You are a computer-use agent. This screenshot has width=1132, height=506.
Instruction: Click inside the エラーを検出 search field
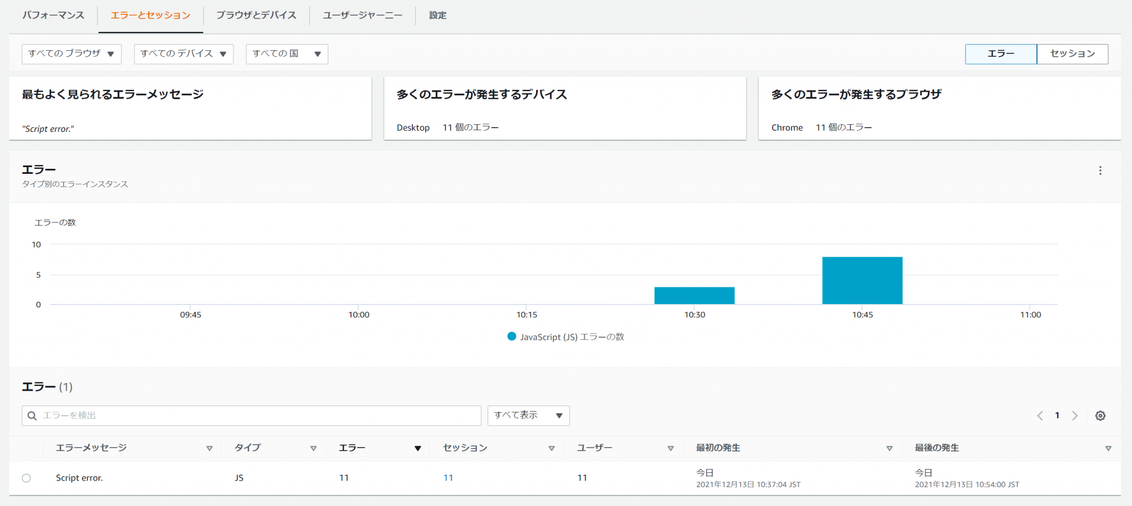[x=221, y=416]
